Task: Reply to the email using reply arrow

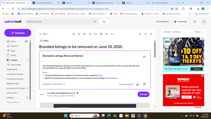Action: click(x=74, y=34)
